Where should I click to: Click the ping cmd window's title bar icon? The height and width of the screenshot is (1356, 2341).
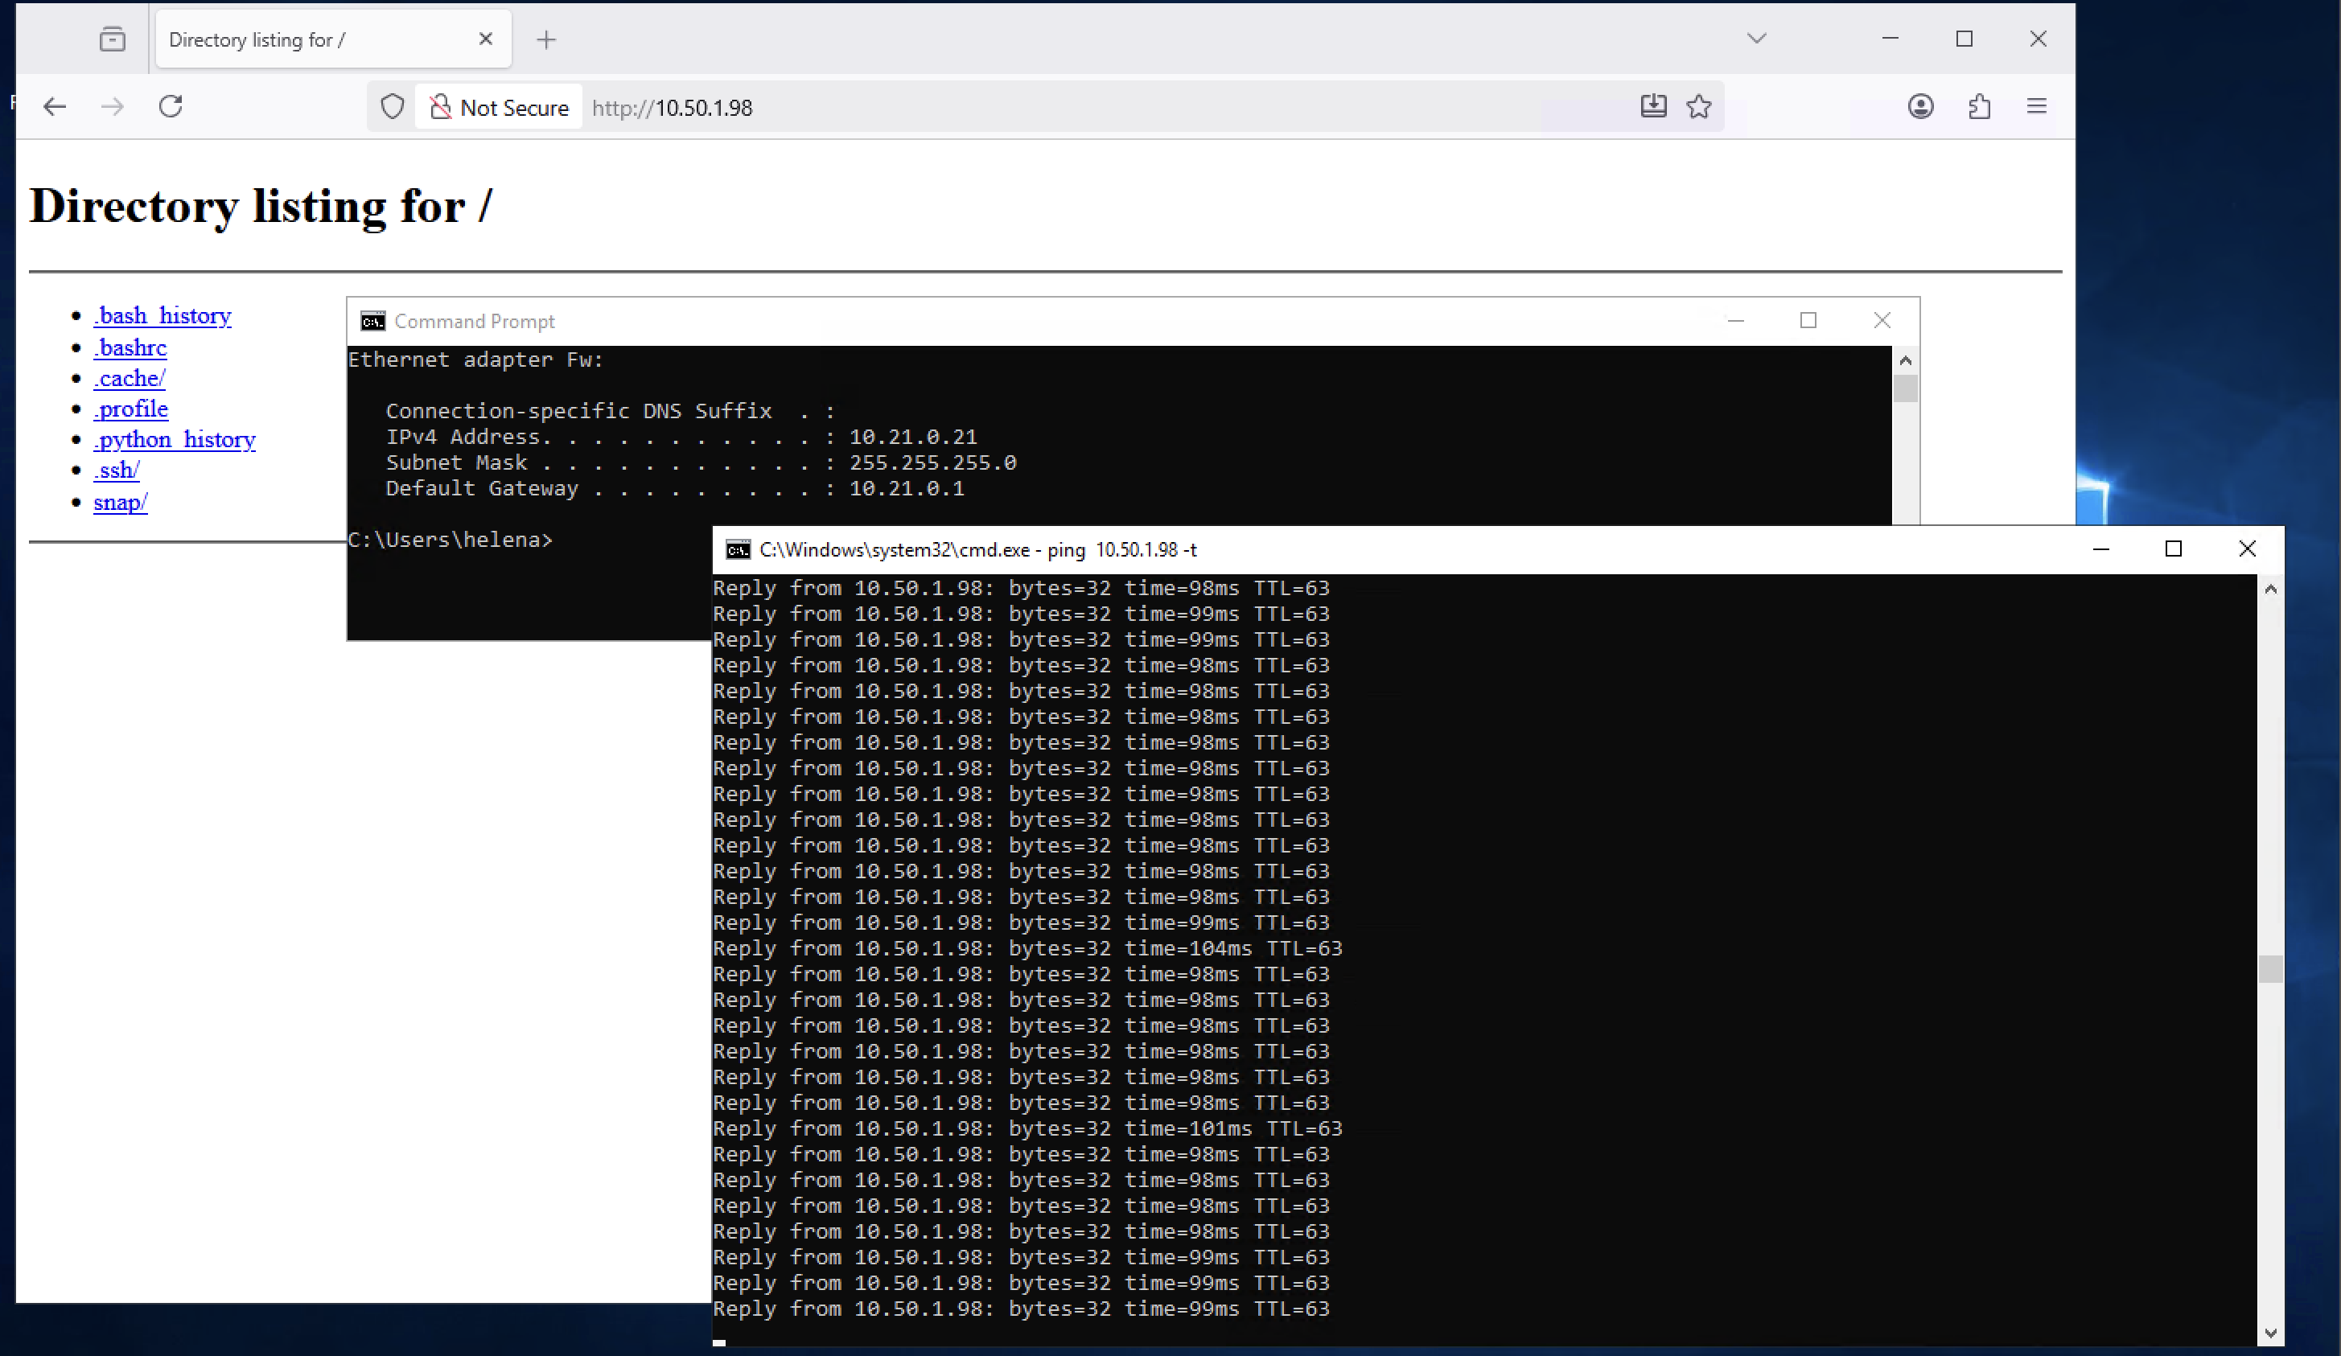point(738,550)
